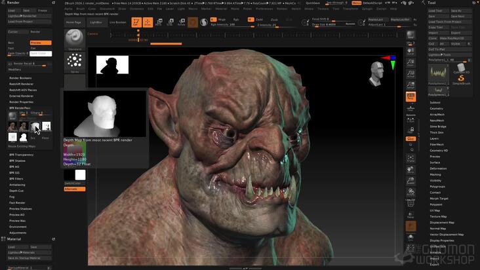The height and width of the screenshot is (270, 480).
Task: Open the Help menu
Action: click(393, 9)
